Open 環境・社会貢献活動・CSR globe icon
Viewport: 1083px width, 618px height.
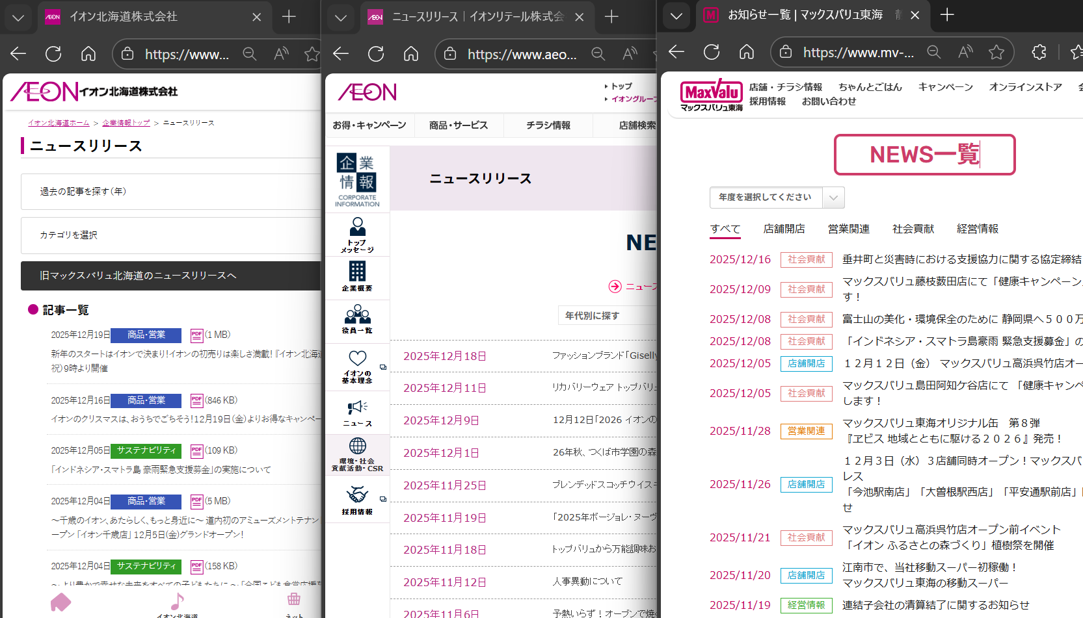coord(357,454)
